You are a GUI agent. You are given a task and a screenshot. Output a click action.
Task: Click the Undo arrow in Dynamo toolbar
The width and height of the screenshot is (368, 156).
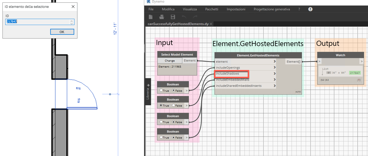[x=184, y=17]
